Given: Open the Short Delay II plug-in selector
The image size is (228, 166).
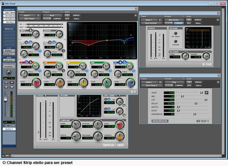Looking at the screenshot, I should coord(152,86).
